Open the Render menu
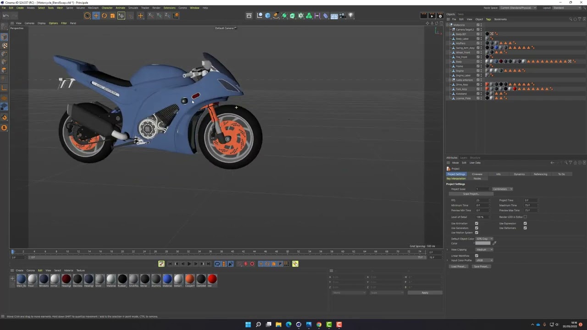 click(156, 8)
